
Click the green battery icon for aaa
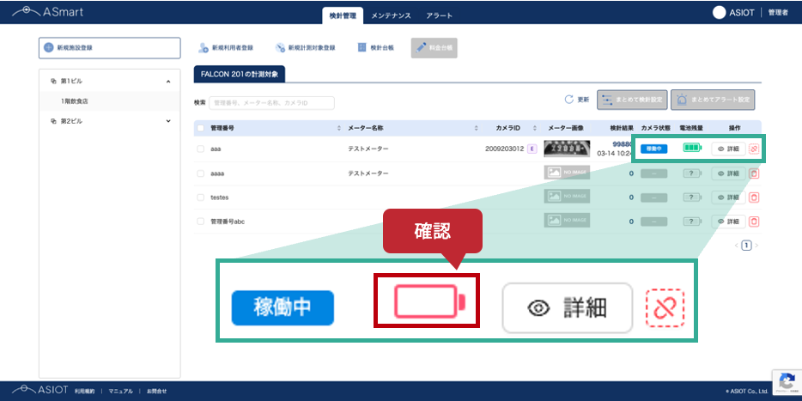click(x=693, y=148)
